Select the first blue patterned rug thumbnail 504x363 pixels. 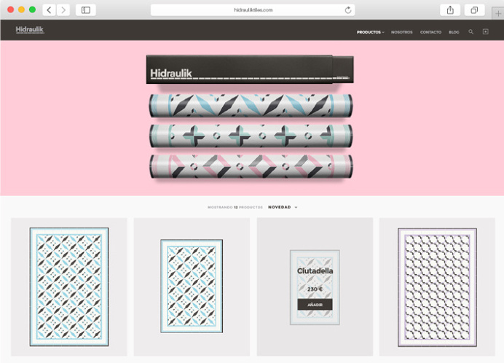[69, 286]
